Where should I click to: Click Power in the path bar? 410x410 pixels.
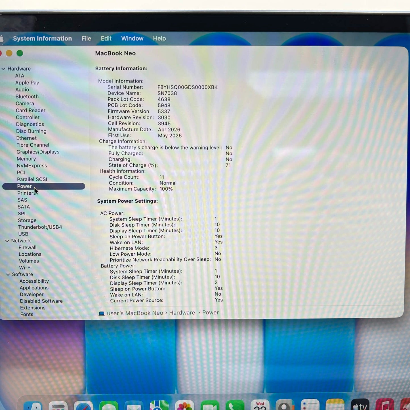(x=211, y=312)
